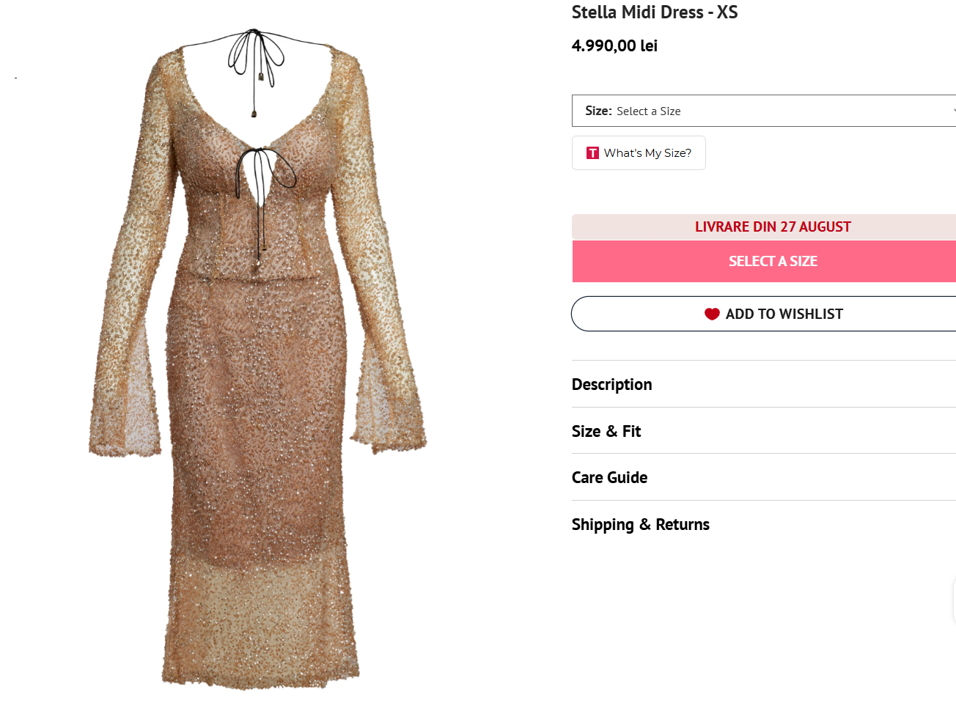Click the red T icon beside What's My Size
This screenshot has height=703, width=956.
coord(592,153)
